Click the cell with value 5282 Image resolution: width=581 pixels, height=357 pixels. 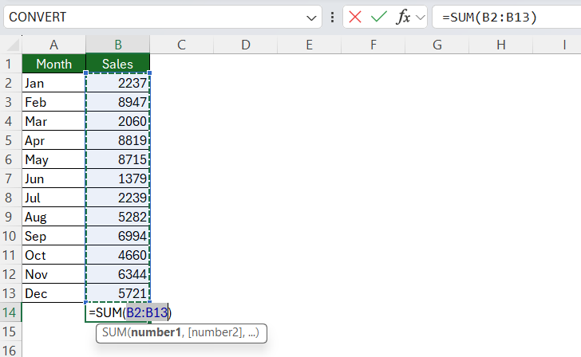pyautogui.click(x=118, y=217)
